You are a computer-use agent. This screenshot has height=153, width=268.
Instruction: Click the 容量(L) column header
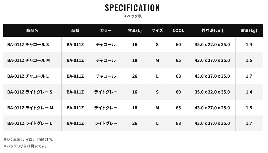[x=135, y=31]
